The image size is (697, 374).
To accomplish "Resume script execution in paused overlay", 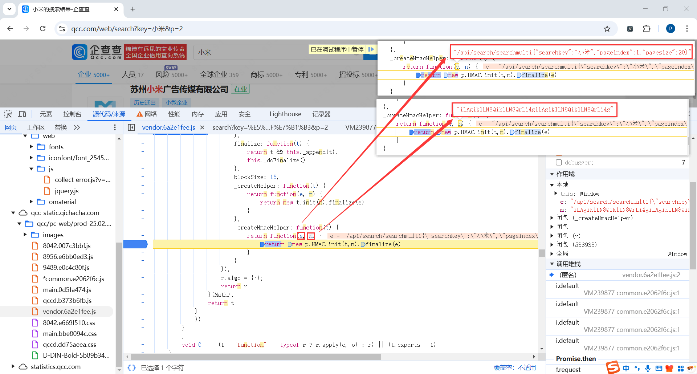I will click(371, 49).
